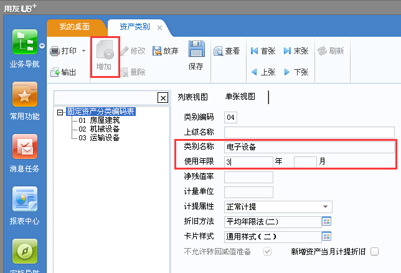Open the 消息任务 mail icon

pos(25,146)
